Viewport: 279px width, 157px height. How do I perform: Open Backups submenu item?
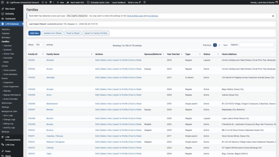[5, 132]
